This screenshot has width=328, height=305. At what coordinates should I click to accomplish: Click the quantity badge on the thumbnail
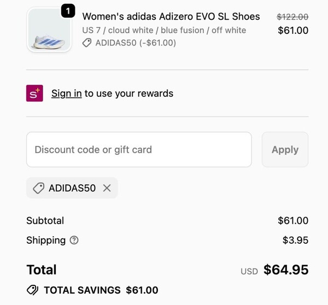(68, 10)
